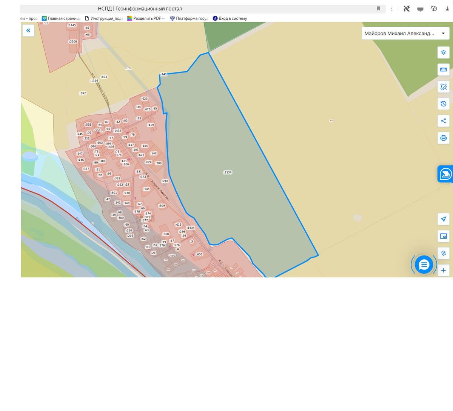
Task: Select parcel label :741 on the map
Action: click(x=163, y=74)
